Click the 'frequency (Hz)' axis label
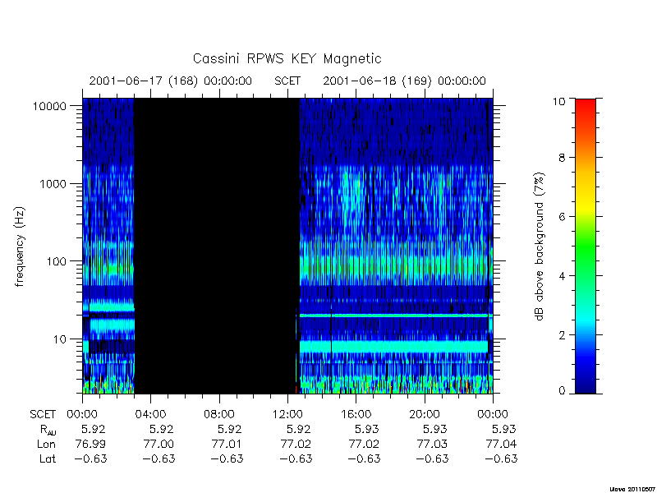The width and height of the screenshot is (657, 493). pos(20,247)
